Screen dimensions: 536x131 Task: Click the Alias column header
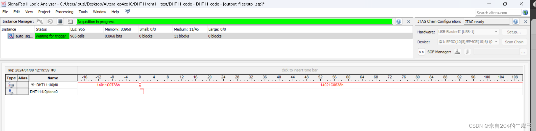[23, 78]
